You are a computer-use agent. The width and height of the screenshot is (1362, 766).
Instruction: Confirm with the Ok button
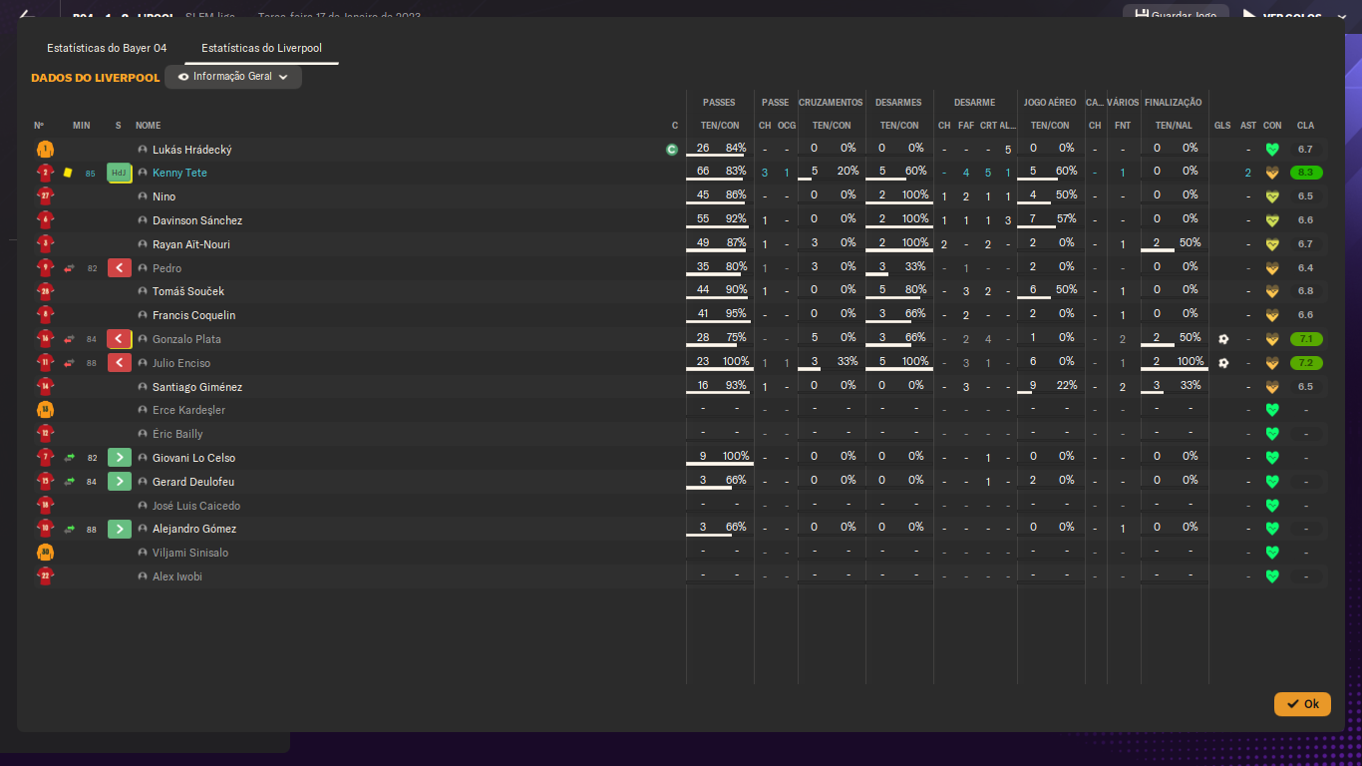point(1302,704)
